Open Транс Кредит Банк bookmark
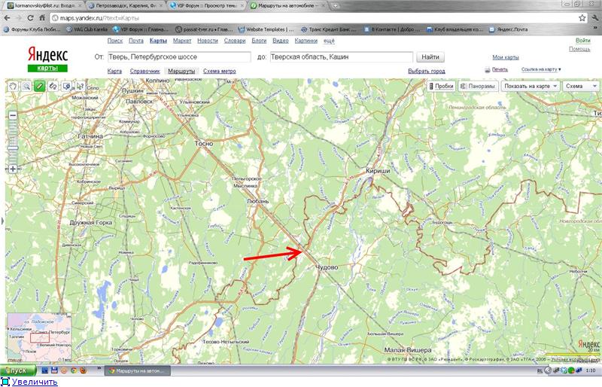 coord(329,29)
